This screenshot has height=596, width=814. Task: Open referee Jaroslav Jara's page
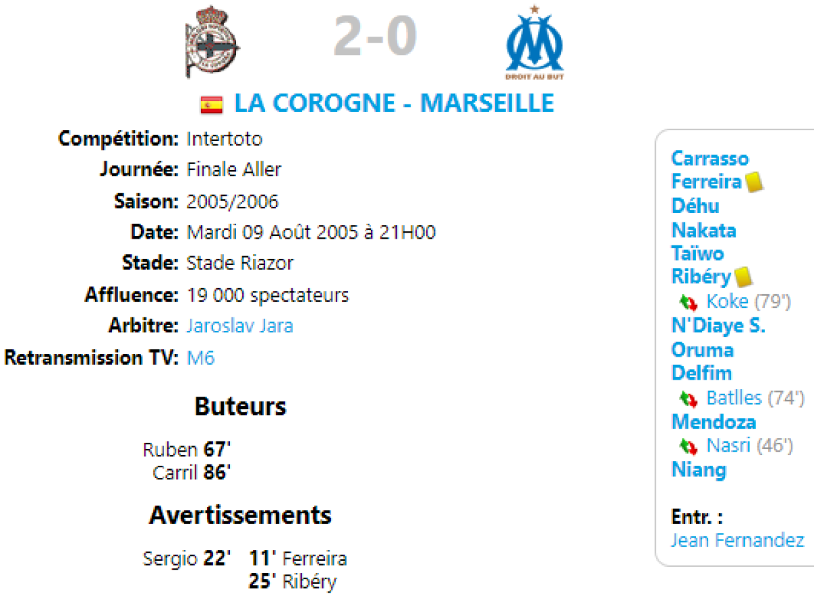(x=240, y=326)
